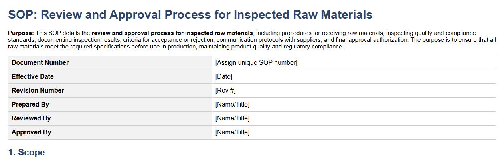This screenshot has height=159, width=504.
Task: Select the "[Name/Title]" value beside Approved By
Action: tap(232, 132)
